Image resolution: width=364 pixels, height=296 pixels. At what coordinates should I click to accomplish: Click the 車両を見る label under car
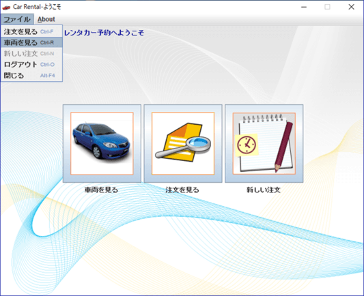[102, 190]
